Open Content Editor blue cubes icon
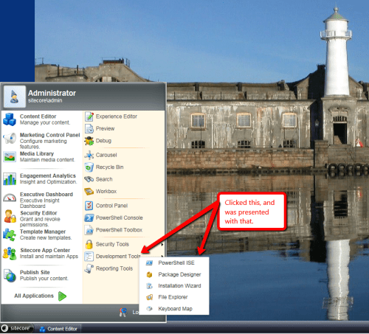The image size is (369, 334). coord(10,119)
